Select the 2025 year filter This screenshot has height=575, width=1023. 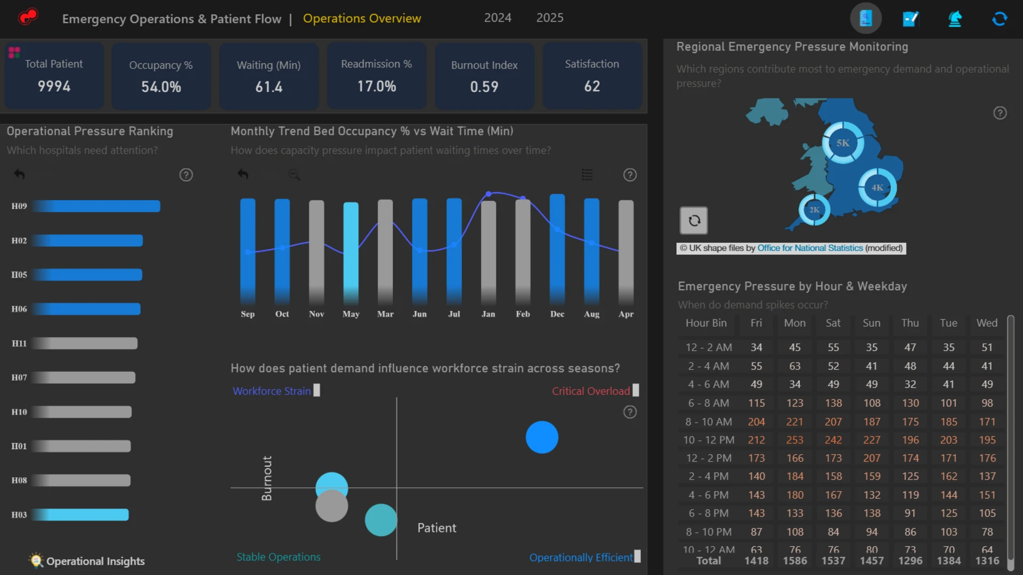click(x=550, y=18)
